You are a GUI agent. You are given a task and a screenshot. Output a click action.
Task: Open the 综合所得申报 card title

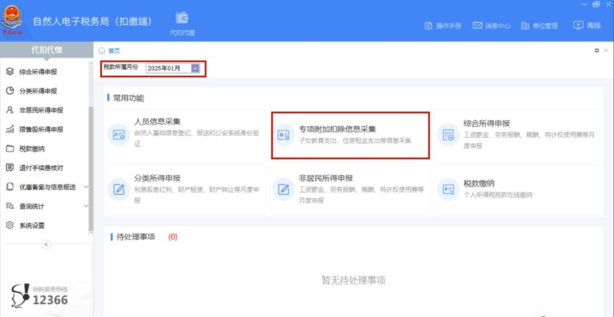[487, 123]
